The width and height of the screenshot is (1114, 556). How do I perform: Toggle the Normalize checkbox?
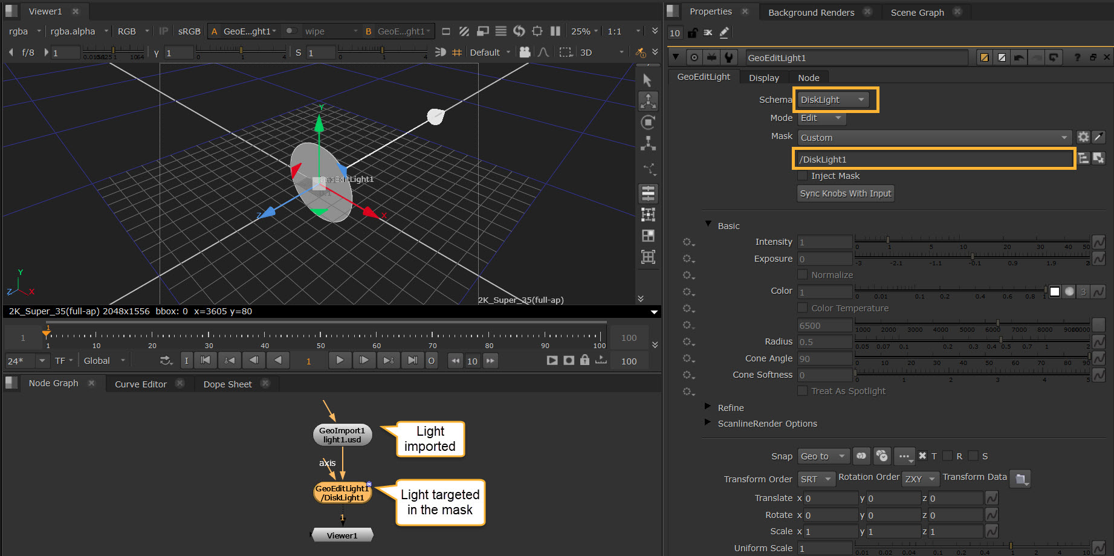802,275
